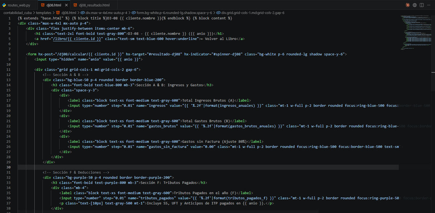Open the contabilidad_cuba breadcrumb
Image resolution: width=435 pixels, height=213 pixels.
pos(17,13)
